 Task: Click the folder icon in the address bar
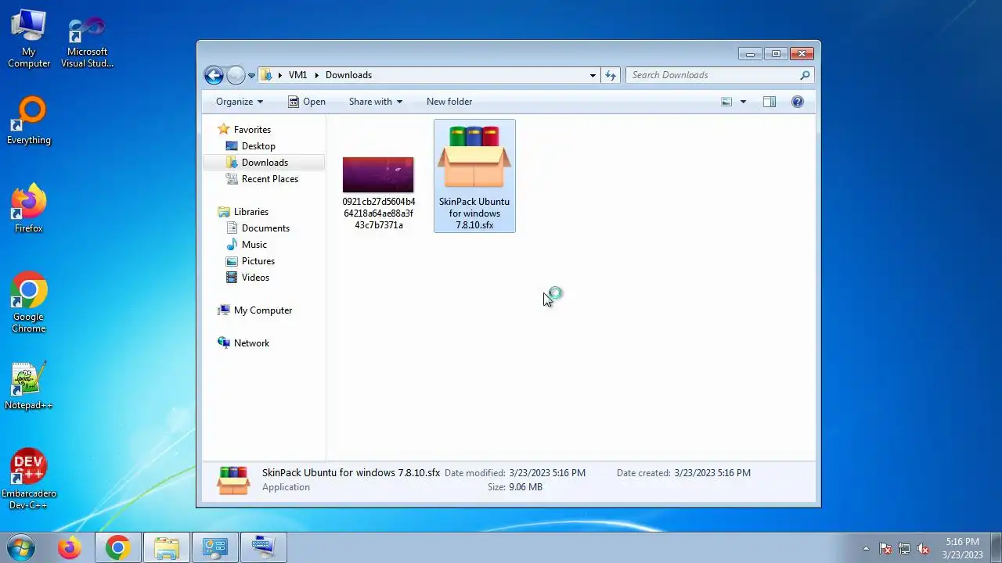click(x=266, y=75)
